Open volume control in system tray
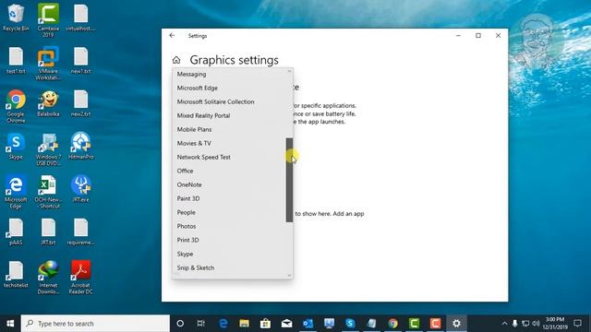Screen dimensions: 591x332 (536, 324)
